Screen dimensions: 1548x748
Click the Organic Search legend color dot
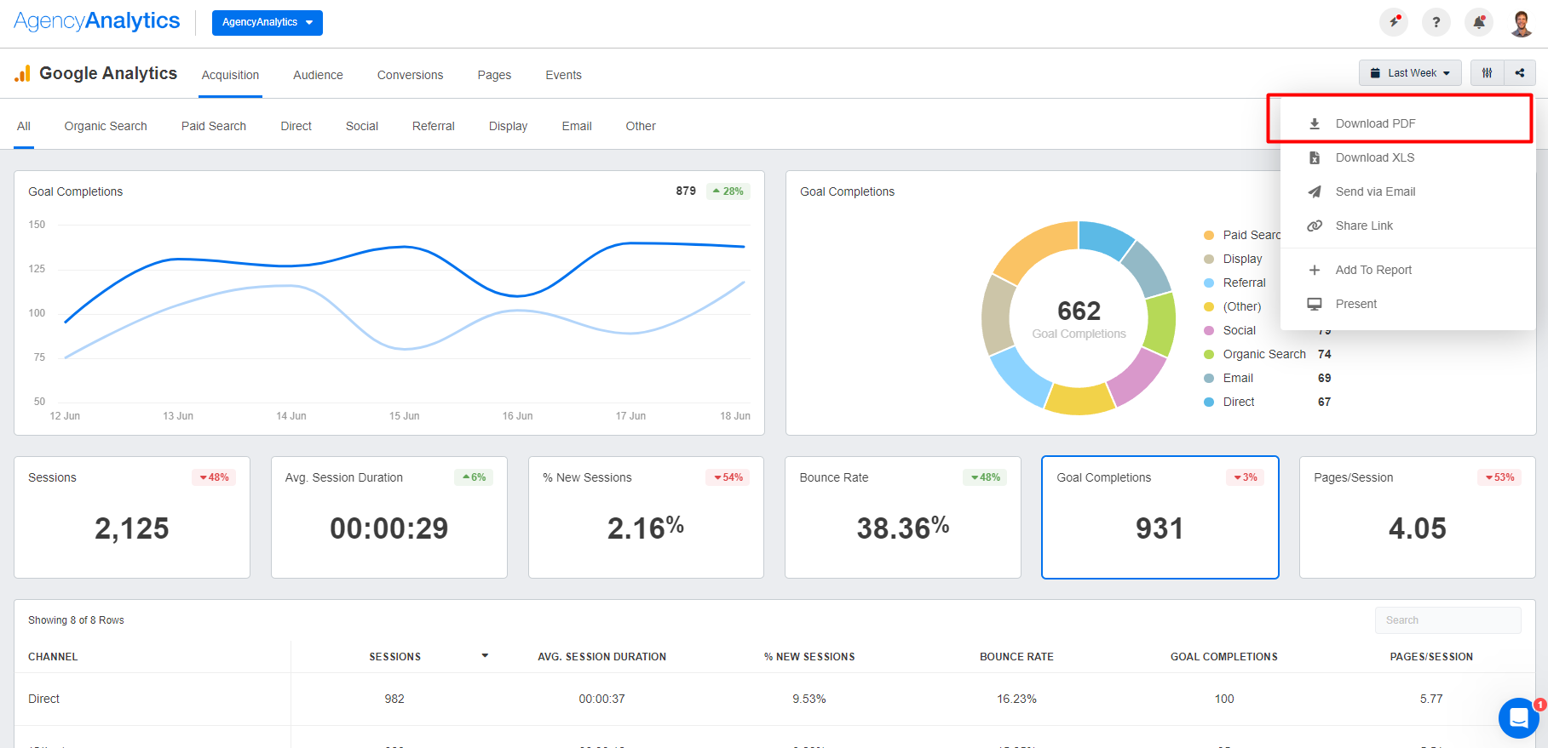[x=1209, y=354]
